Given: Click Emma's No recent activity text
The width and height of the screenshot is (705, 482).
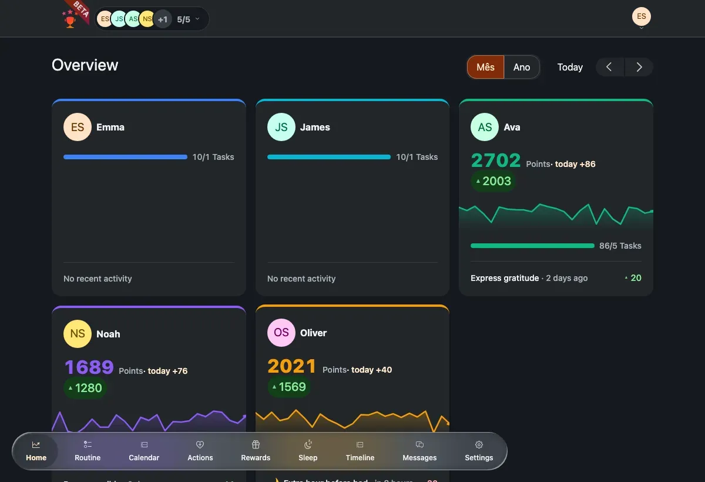Looking at the screenshot, I should 98,279.
